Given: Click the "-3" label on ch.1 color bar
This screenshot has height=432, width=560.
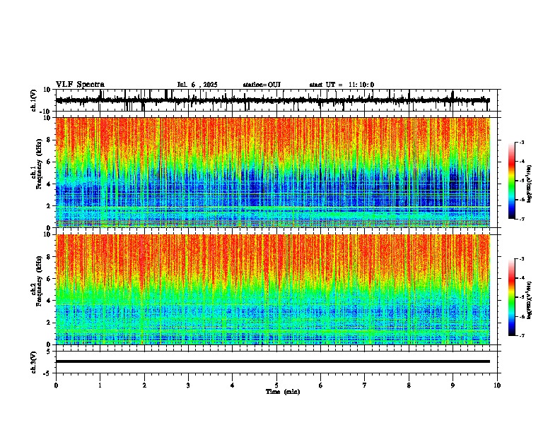Looking at the screenshot, I should (522, 142).
